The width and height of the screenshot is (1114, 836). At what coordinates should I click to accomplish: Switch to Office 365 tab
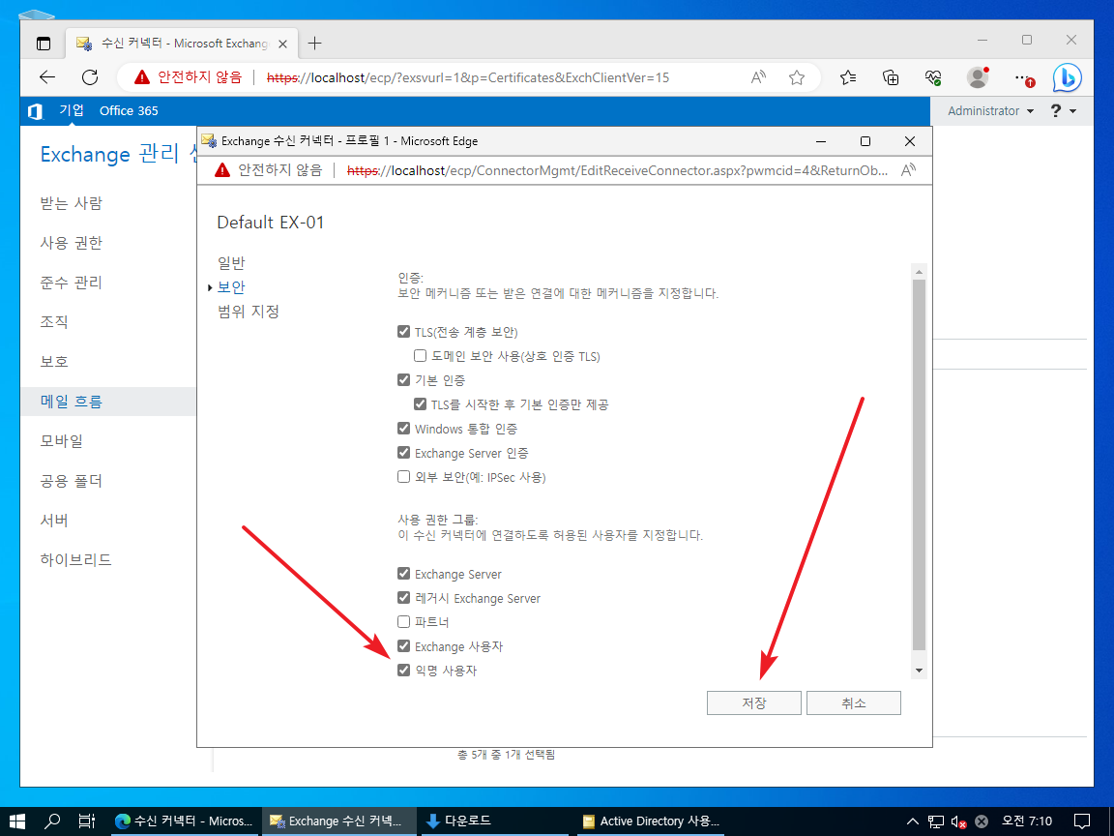tap(129, 111)
